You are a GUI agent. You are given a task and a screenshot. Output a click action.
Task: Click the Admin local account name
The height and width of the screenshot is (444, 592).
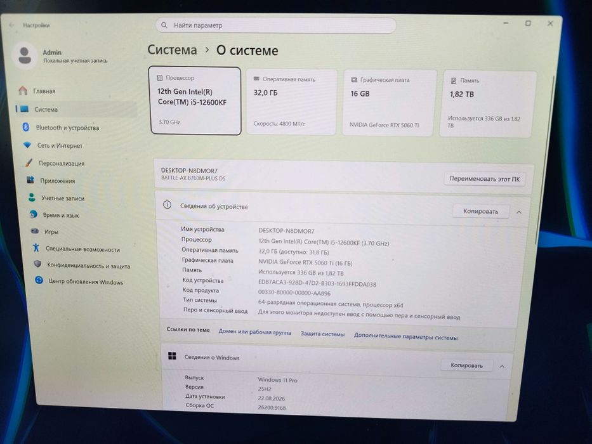click(52, 53)
